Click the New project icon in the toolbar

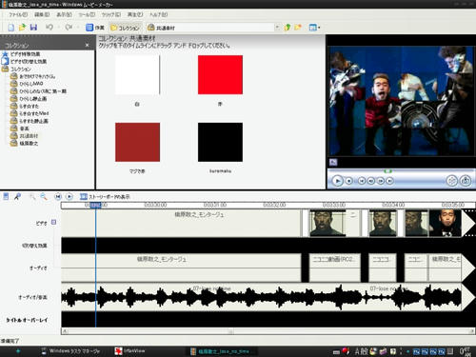pos(11,28)
